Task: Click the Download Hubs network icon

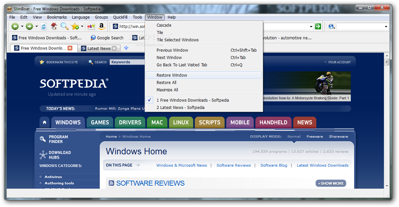Action: (x=43, y=155)
